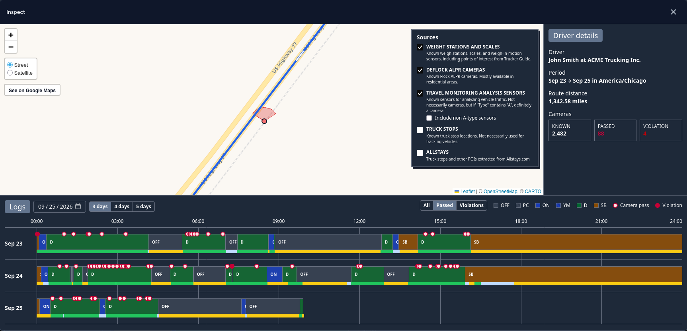Uncheck Weight Stations and Scales source
The height and width of the screenshot is (331, 687).
click(420, 47)
